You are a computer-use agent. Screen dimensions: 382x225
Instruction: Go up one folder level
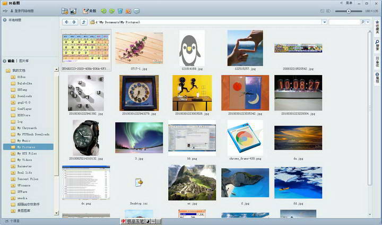[84, 22]
